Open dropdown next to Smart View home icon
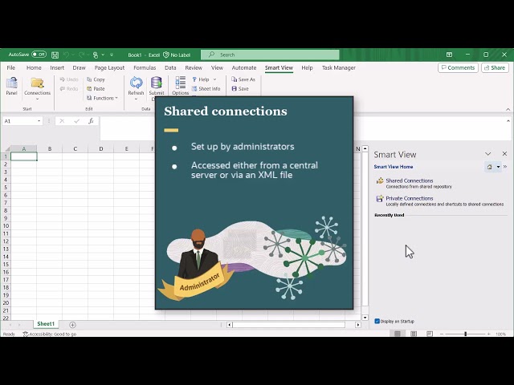The image size is (514, 385). coord(498,167)
